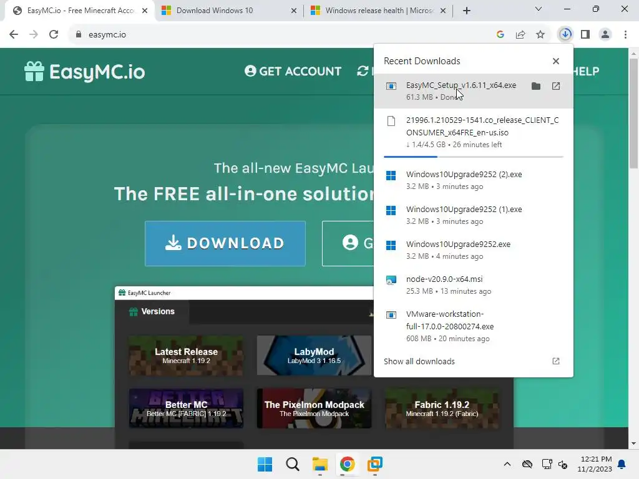Click the blue DOWNLOAD button

tap(225, 244)
